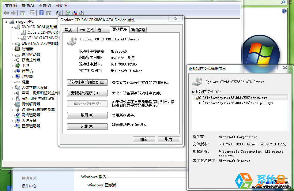Viewport: 294px width, 191px height.
Task: Open the 查看(V) menu
Action: (45, 6)
